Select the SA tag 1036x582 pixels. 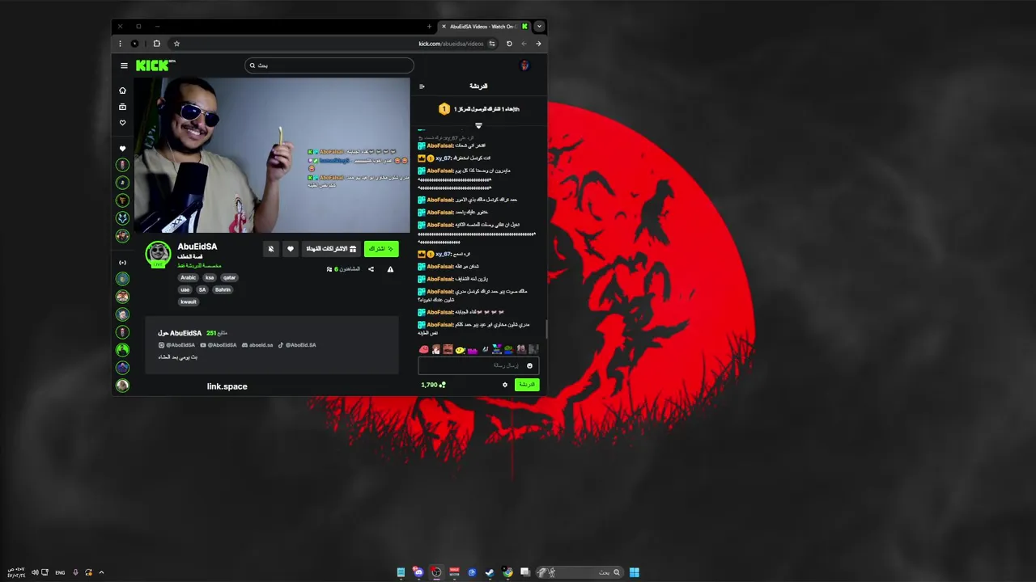coord(202,289)
